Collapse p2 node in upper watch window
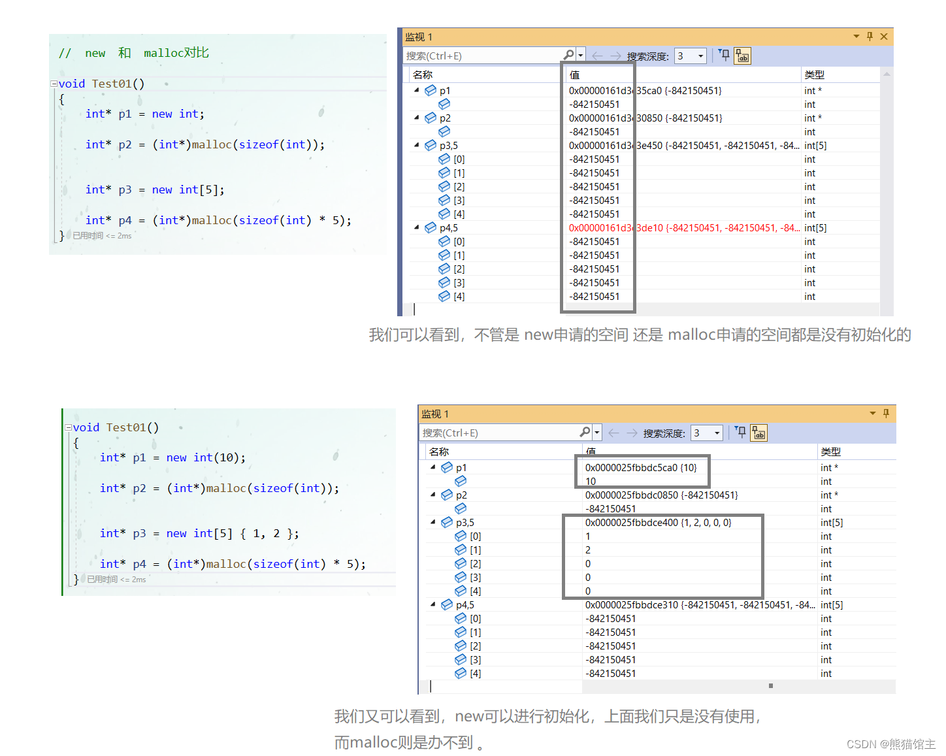Viewport: 946px width, 756px height. coord(417,118)
